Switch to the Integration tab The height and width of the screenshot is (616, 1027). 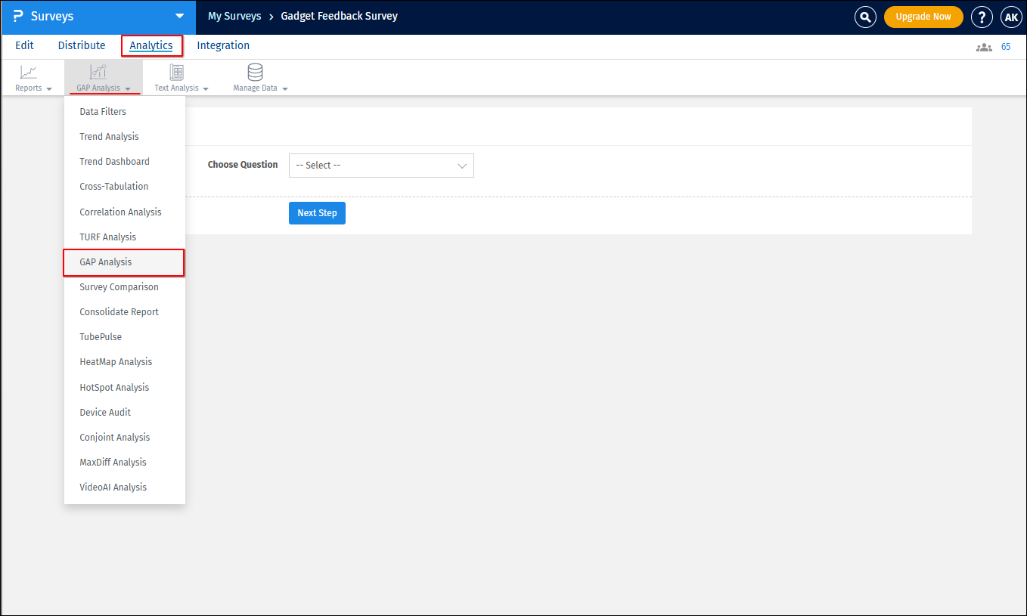click(x=223, y=45)
